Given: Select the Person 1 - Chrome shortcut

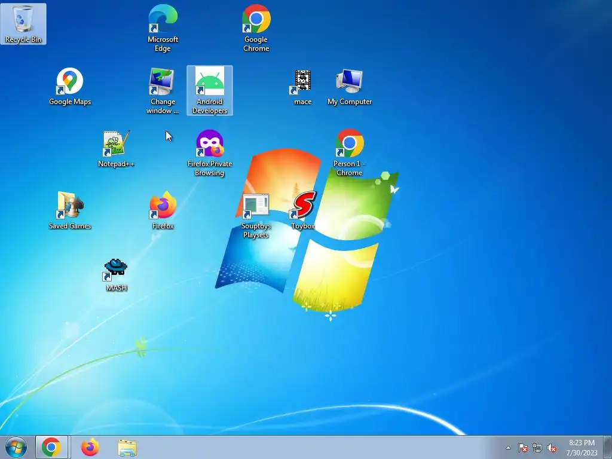Looking at the screenshot, I should (x=349, y=153).
